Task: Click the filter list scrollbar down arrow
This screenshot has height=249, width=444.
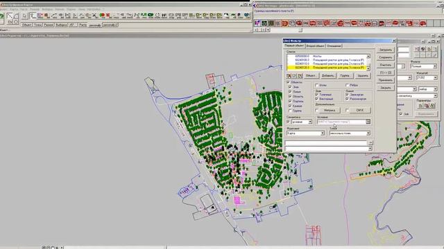Action: point(368,68)
